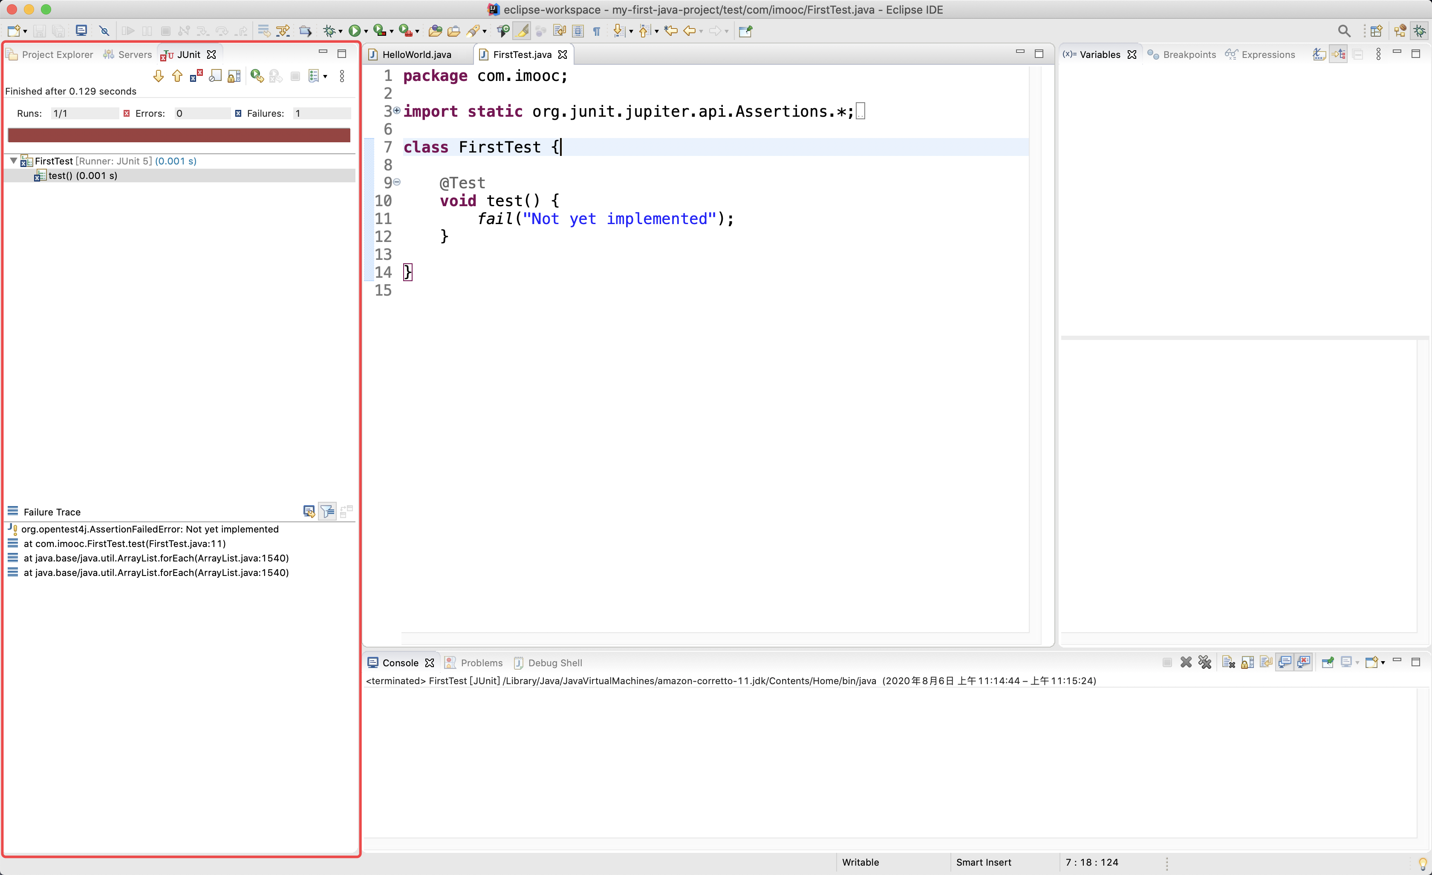Switch to Breakpoints tab

pyautogui.click(x=1182, y=55)
